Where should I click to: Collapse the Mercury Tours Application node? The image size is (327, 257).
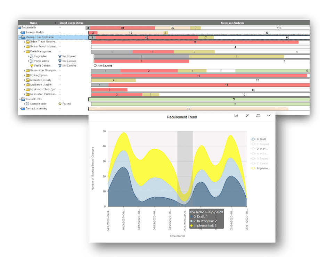pos(20,37)
